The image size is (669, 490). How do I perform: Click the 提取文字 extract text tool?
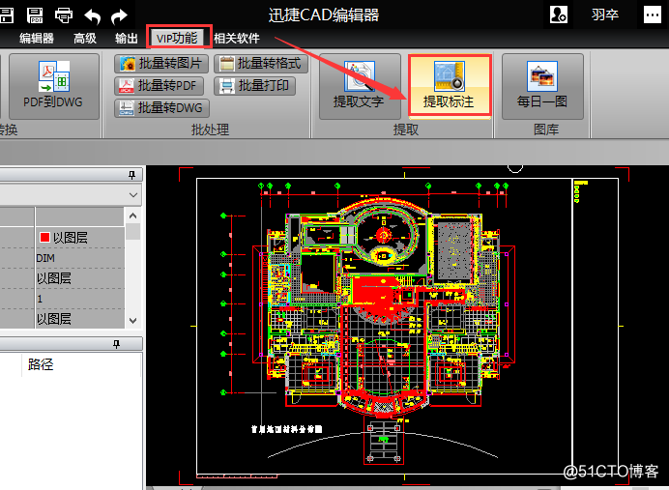[x=360, y=86]
